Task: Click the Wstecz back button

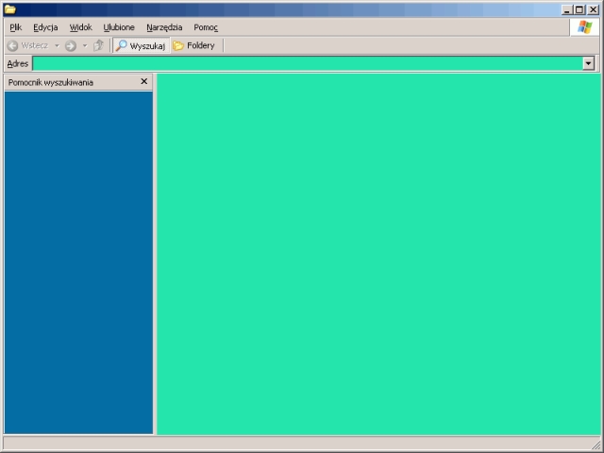Action: click(x=27, y=46)
